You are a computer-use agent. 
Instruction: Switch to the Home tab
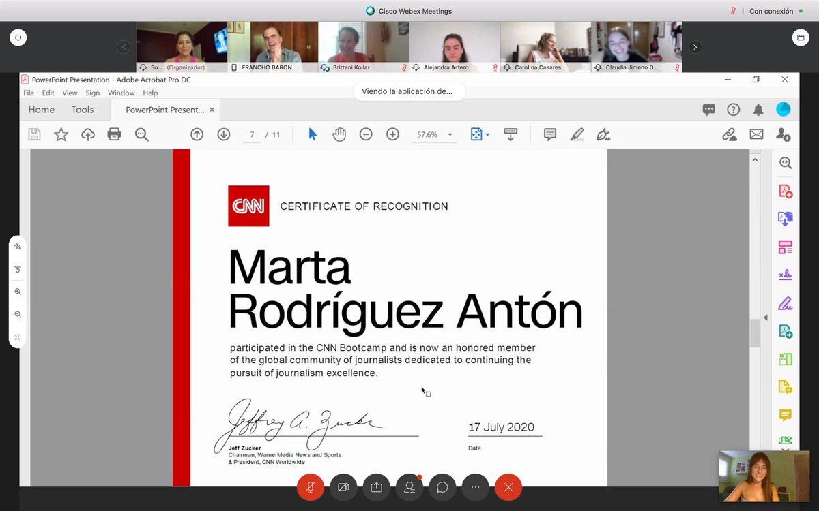[41, 109]
